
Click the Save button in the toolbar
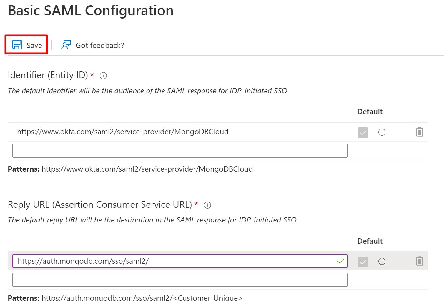[x=27, y=45]
